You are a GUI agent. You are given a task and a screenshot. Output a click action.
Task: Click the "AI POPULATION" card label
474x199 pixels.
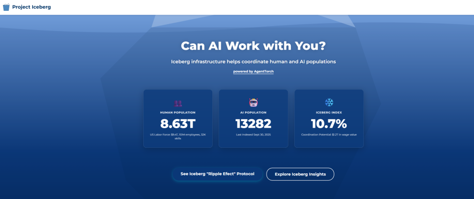[253, 112]
